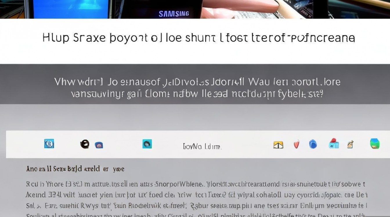The height and width of the screenshot is (217, 390).
Task: Click the "LoyNa Ldim" label in the icon bar
Action: (x=202, y=147)
